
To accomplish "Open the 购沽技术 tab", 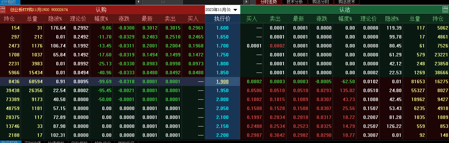I will click(x=347, y=2).
